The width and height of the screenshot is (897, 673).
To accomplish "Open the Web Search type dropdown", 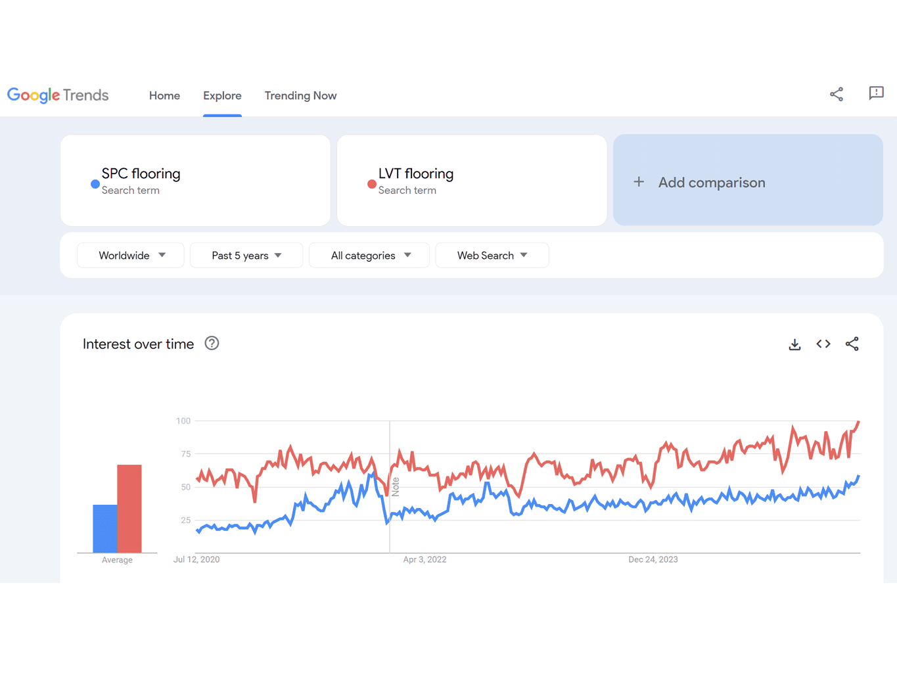I will 492,256.
